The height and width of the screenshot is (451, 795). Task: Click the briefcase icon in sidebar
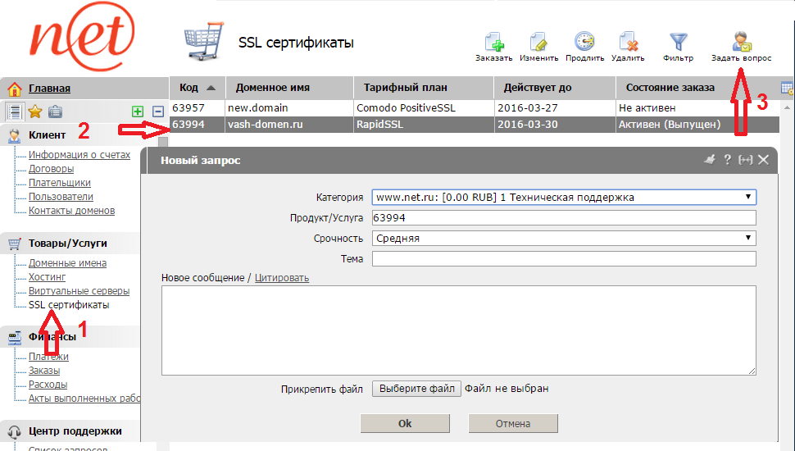pyautogui.click(x=55, y=111)
